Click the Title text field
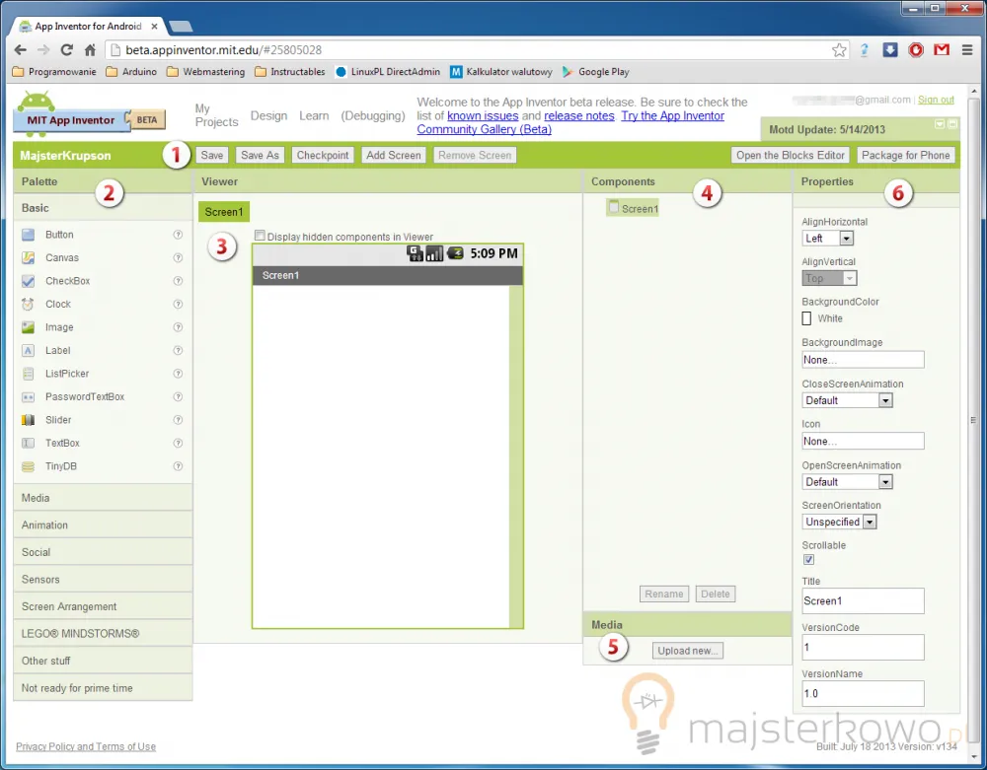This screenshot has width=987, height=770. (863, 600)
